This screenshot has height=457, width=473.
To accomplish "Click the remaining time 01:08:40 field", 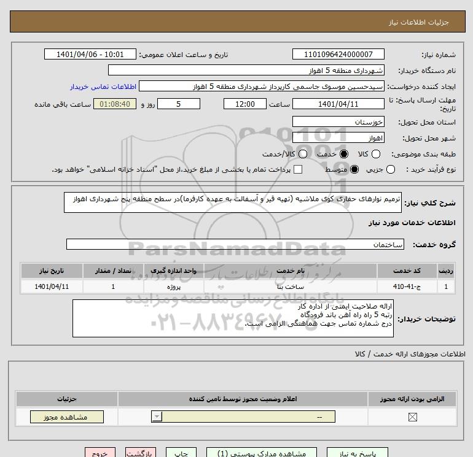I will coord(115,104).
